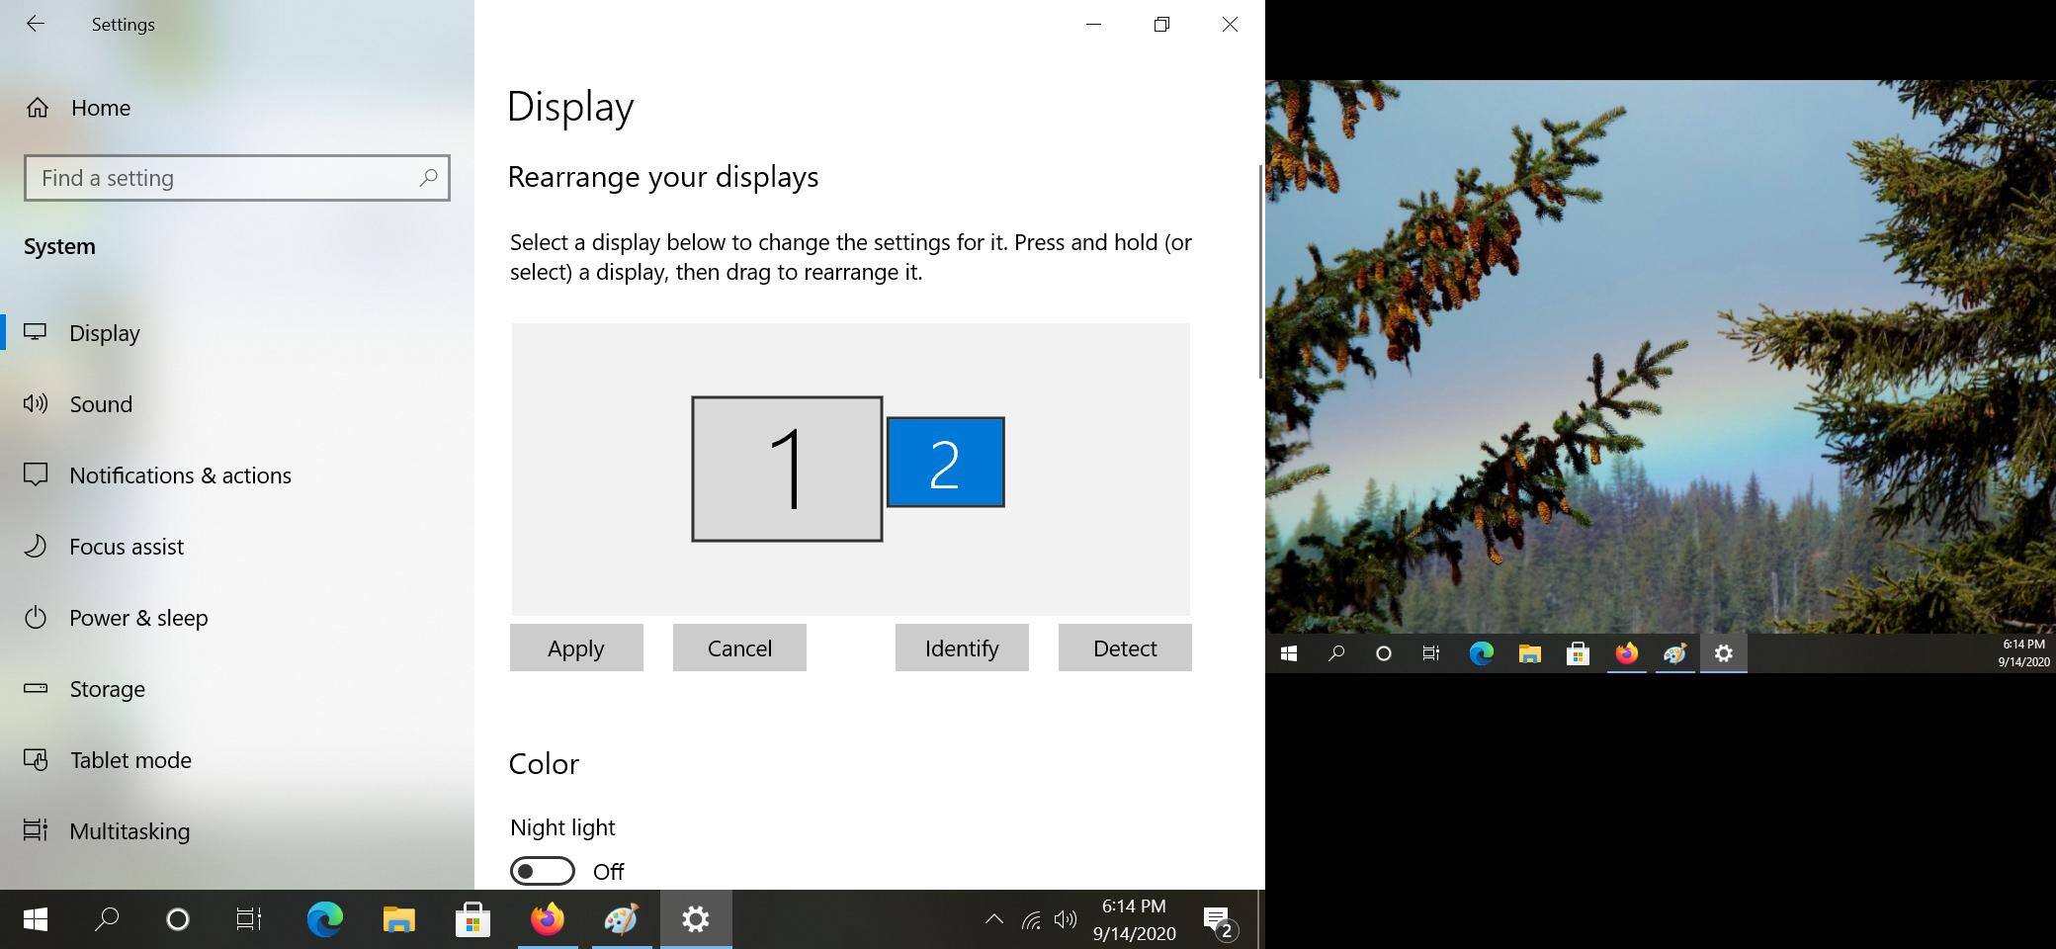Screen dimensions: 2056x949
Task: Click the back arrow in Settings
Action: [36, 24]
